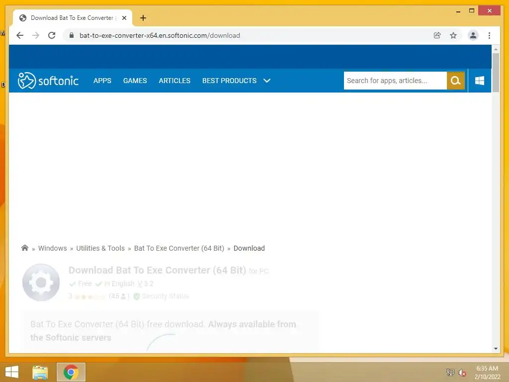
Task: Open a new tab with plus button
Action: (143, 18)
